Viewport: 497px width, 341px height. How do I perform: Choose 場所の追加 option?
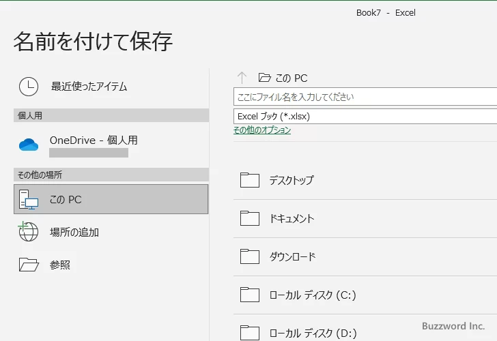(x=111, y=232)
